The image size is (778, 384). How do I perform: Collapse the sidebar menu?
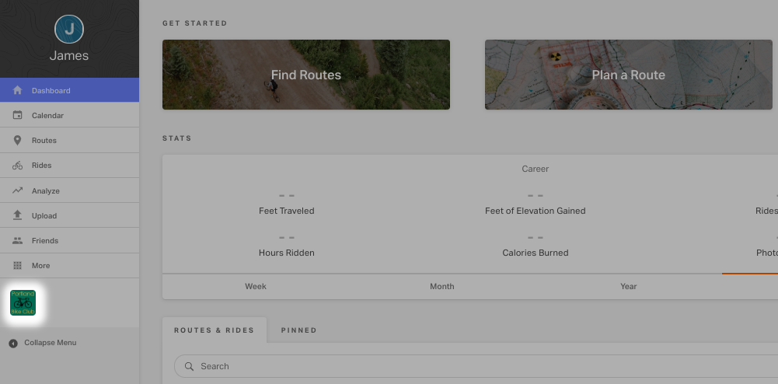[x=43, y=343]
